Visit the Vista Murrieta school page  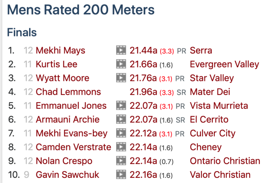click(219, 106)
